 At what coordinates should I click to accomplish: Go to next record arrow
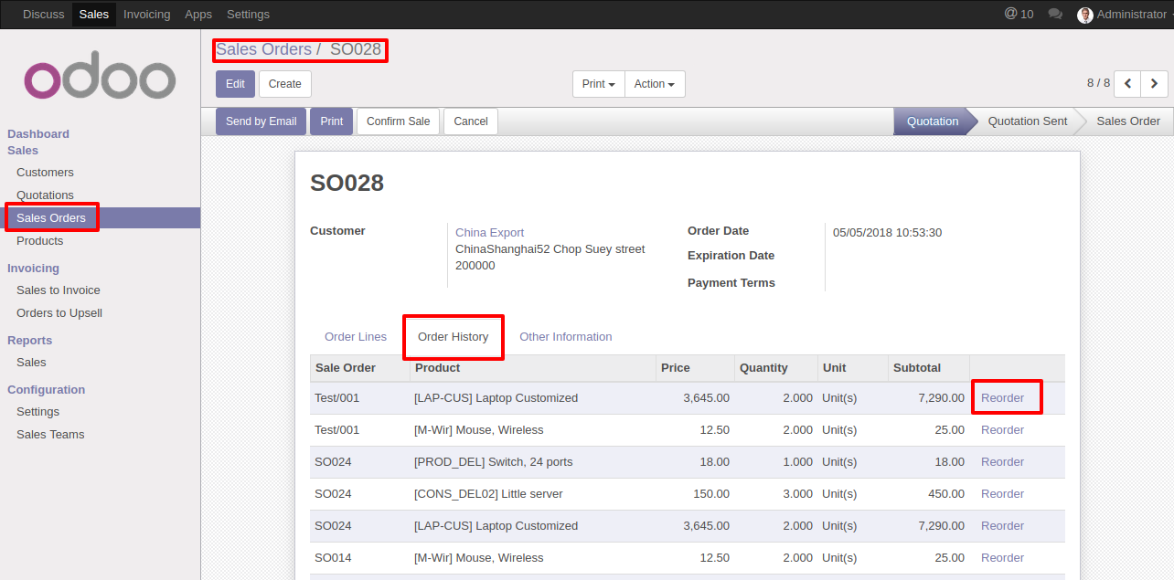click(x=1155, y=84)
